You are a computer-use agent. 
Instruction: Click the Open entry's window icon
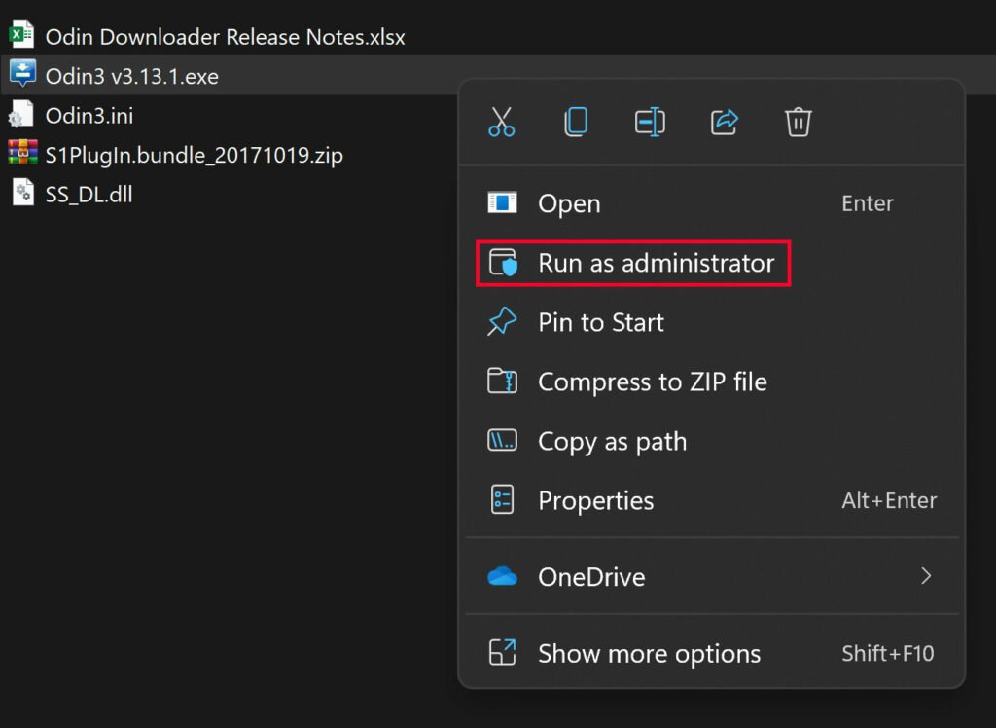click(x=502, y=202)
